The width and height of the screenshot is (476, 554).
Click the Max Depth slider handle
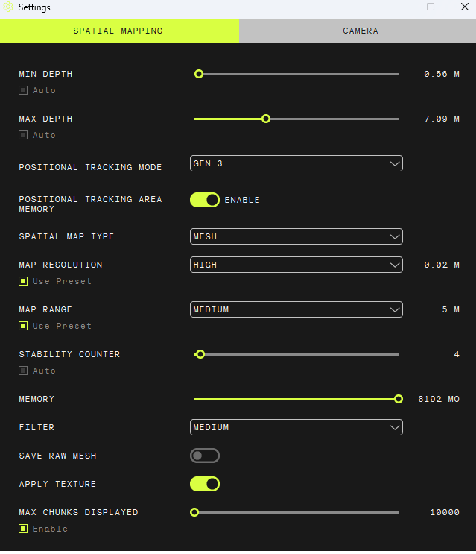point(266,119)
